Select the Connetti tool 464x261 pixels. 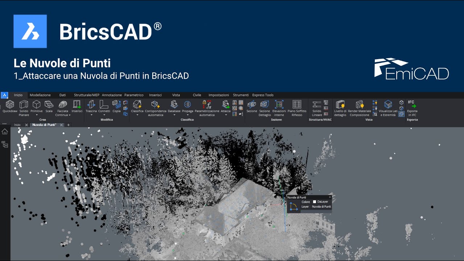104,107
